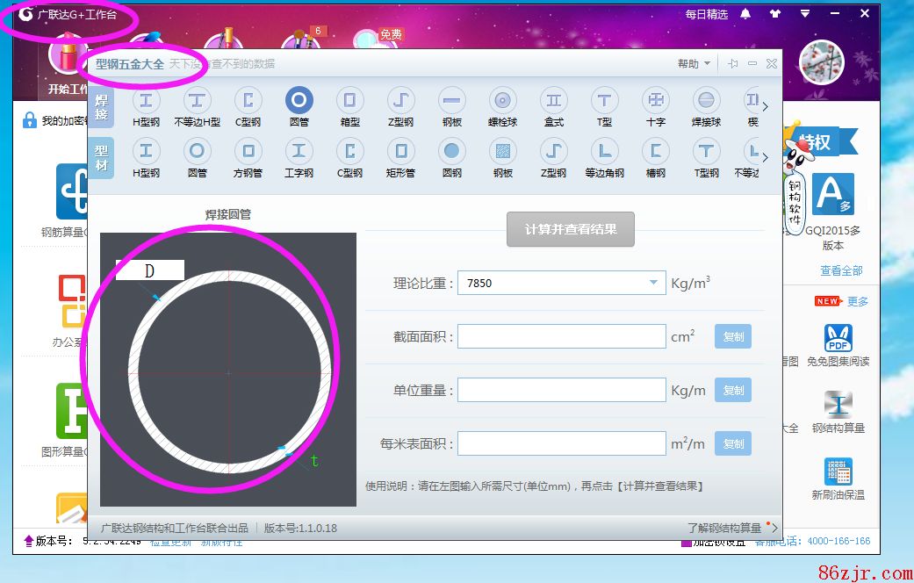The image size is (914, 583).
Task: Switch to the 型材 profile category tab
Action: coord(102,157)
